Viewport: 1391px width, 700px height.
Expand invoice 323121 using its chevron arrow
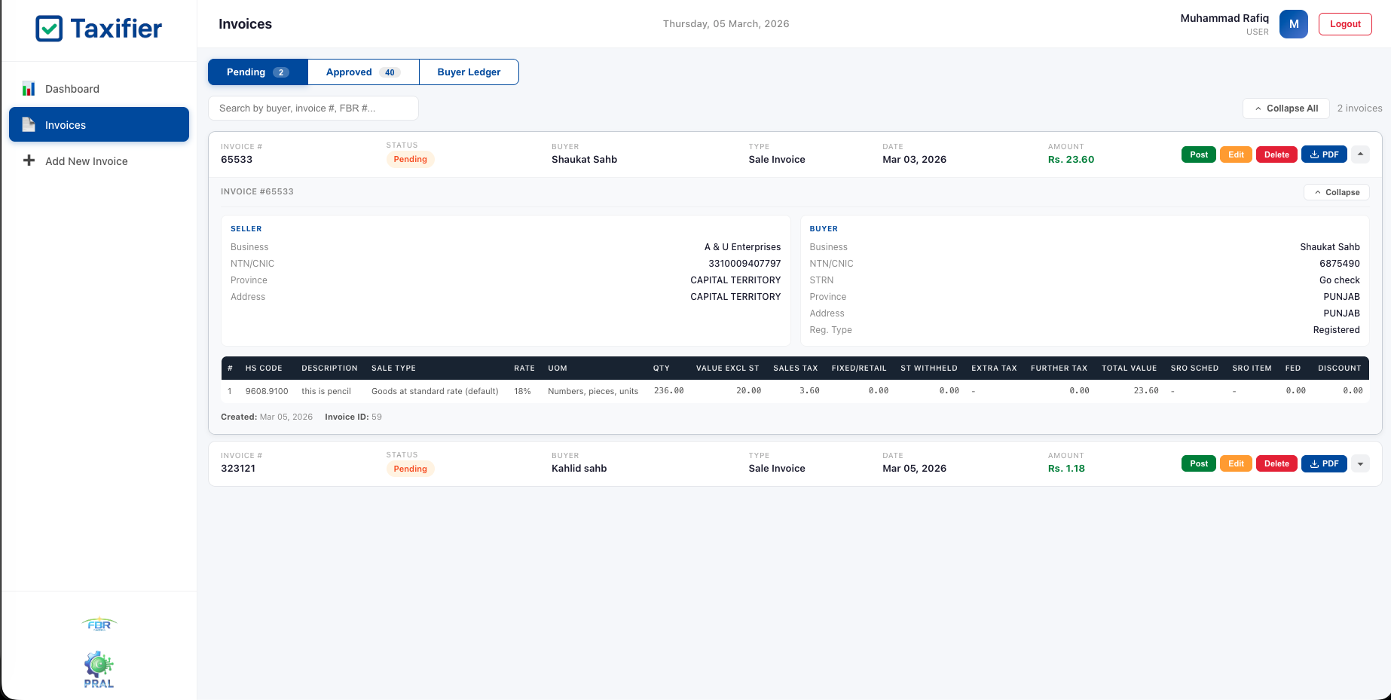[1360, 463]
